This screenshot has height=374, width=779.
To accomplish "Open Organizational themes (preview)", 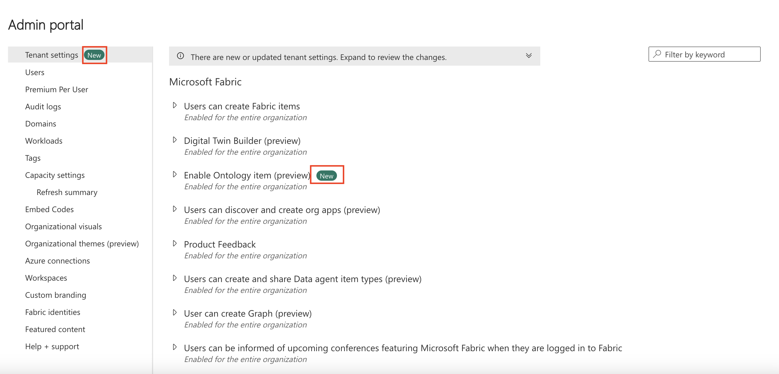I will (82, 244).
